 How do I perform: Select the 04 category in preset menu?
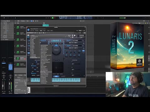tap(35, 44)
